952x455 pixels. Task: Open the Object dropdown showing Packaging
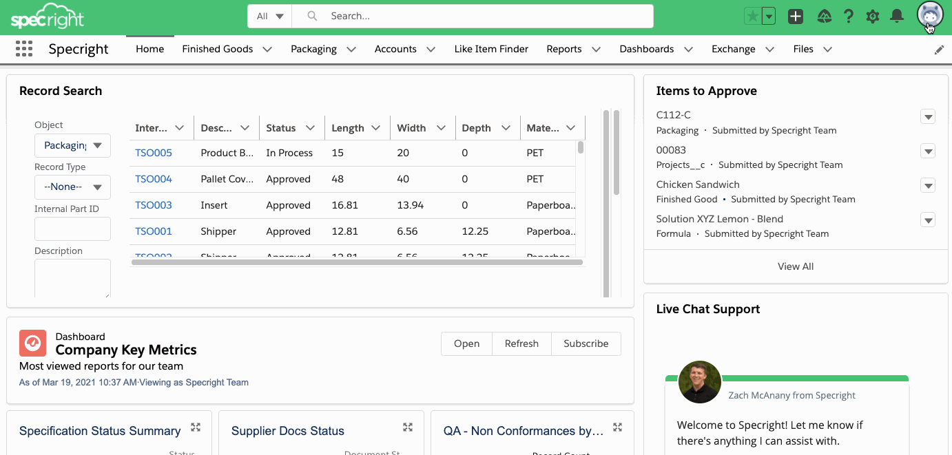[x=72, y=145]
